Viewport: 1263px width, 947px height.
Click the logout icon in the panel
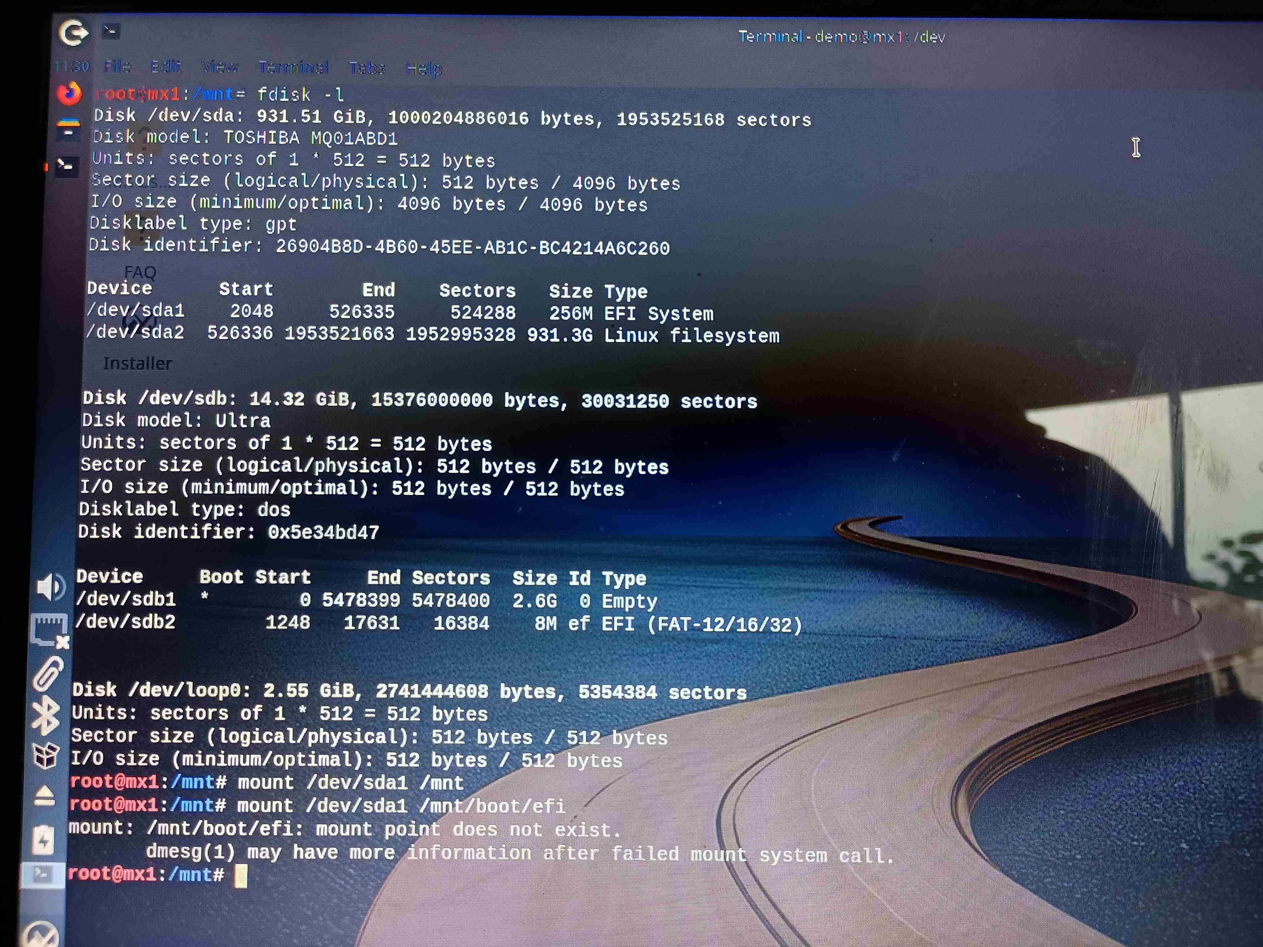(74, 32)
